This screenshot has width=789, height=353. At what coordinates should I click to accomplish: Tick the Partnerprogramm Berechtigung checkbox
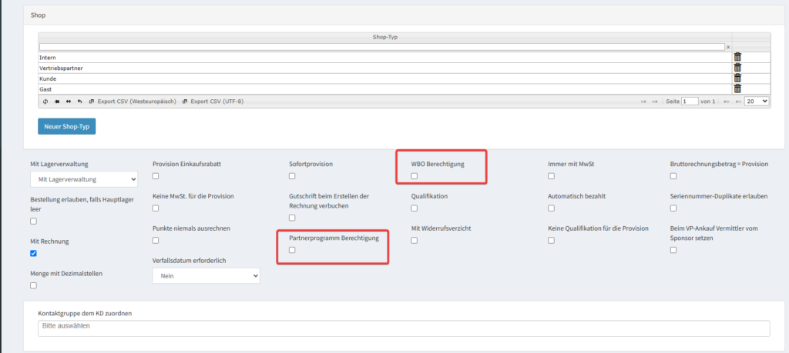pyautogui.click(x=291, y=250)
